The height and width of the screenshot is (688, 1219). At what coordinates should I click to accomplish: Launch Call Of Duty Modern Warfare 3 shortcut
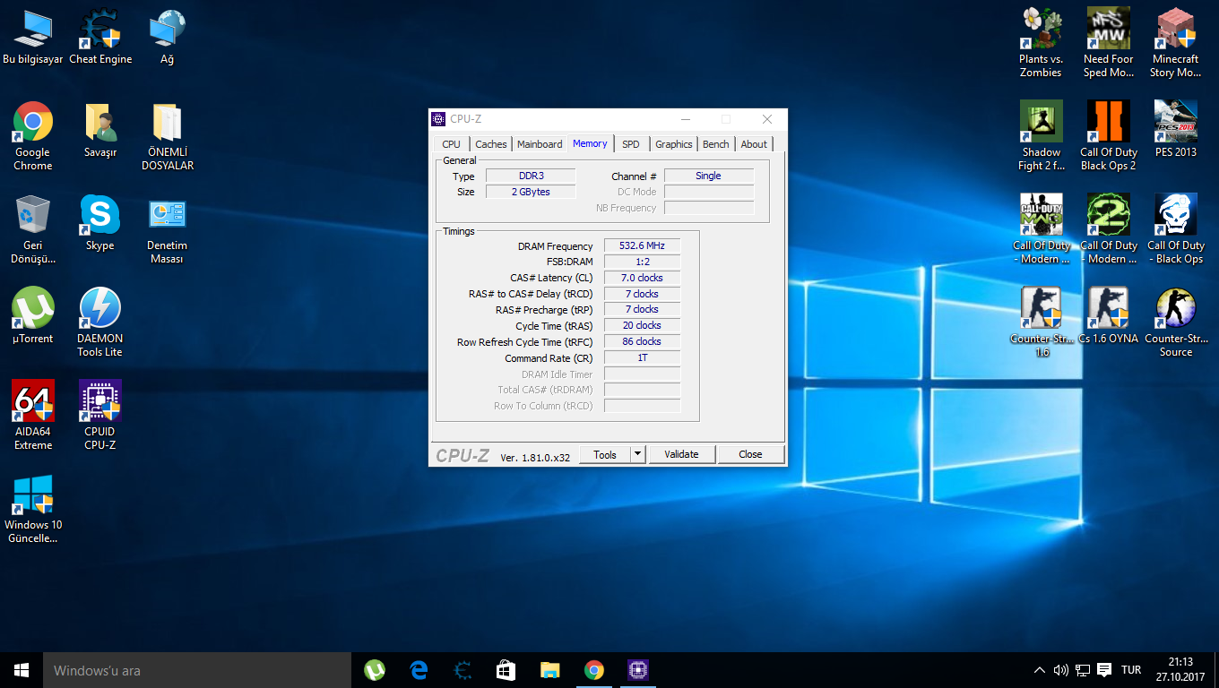click(1041, 229)
